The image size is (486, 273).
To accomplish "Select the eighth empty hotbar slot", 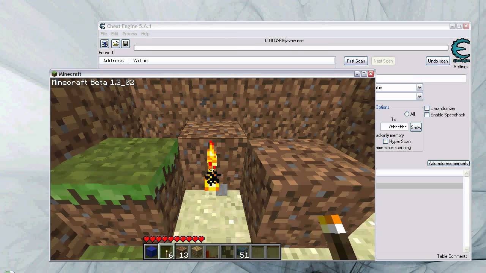I will click(x=257, y=252).
